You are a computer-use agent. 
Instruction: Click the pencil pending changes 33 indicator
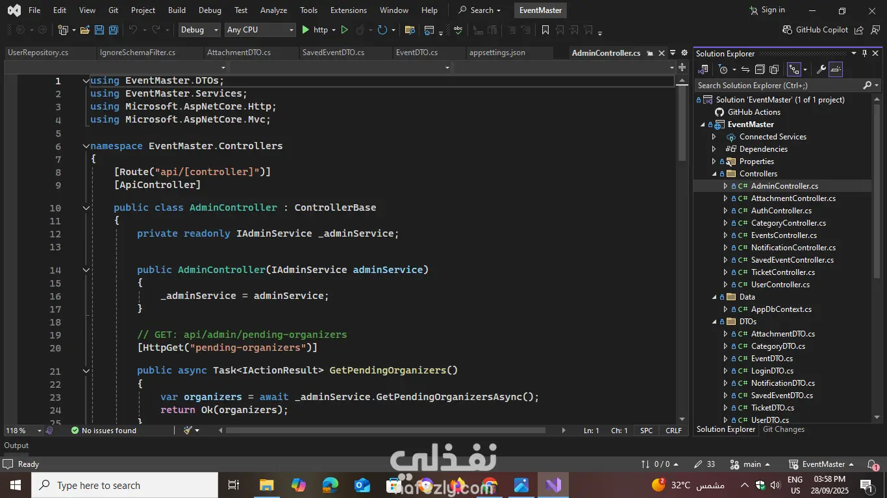coord(705,464)
